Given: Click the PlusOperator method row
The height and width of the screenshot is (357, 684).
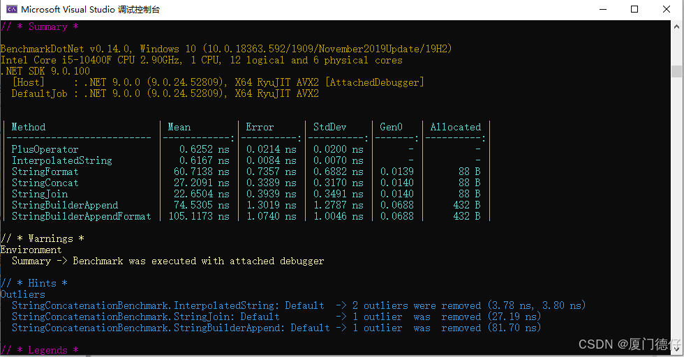Looking at the screenshot, I should click(x=246, y=149).
